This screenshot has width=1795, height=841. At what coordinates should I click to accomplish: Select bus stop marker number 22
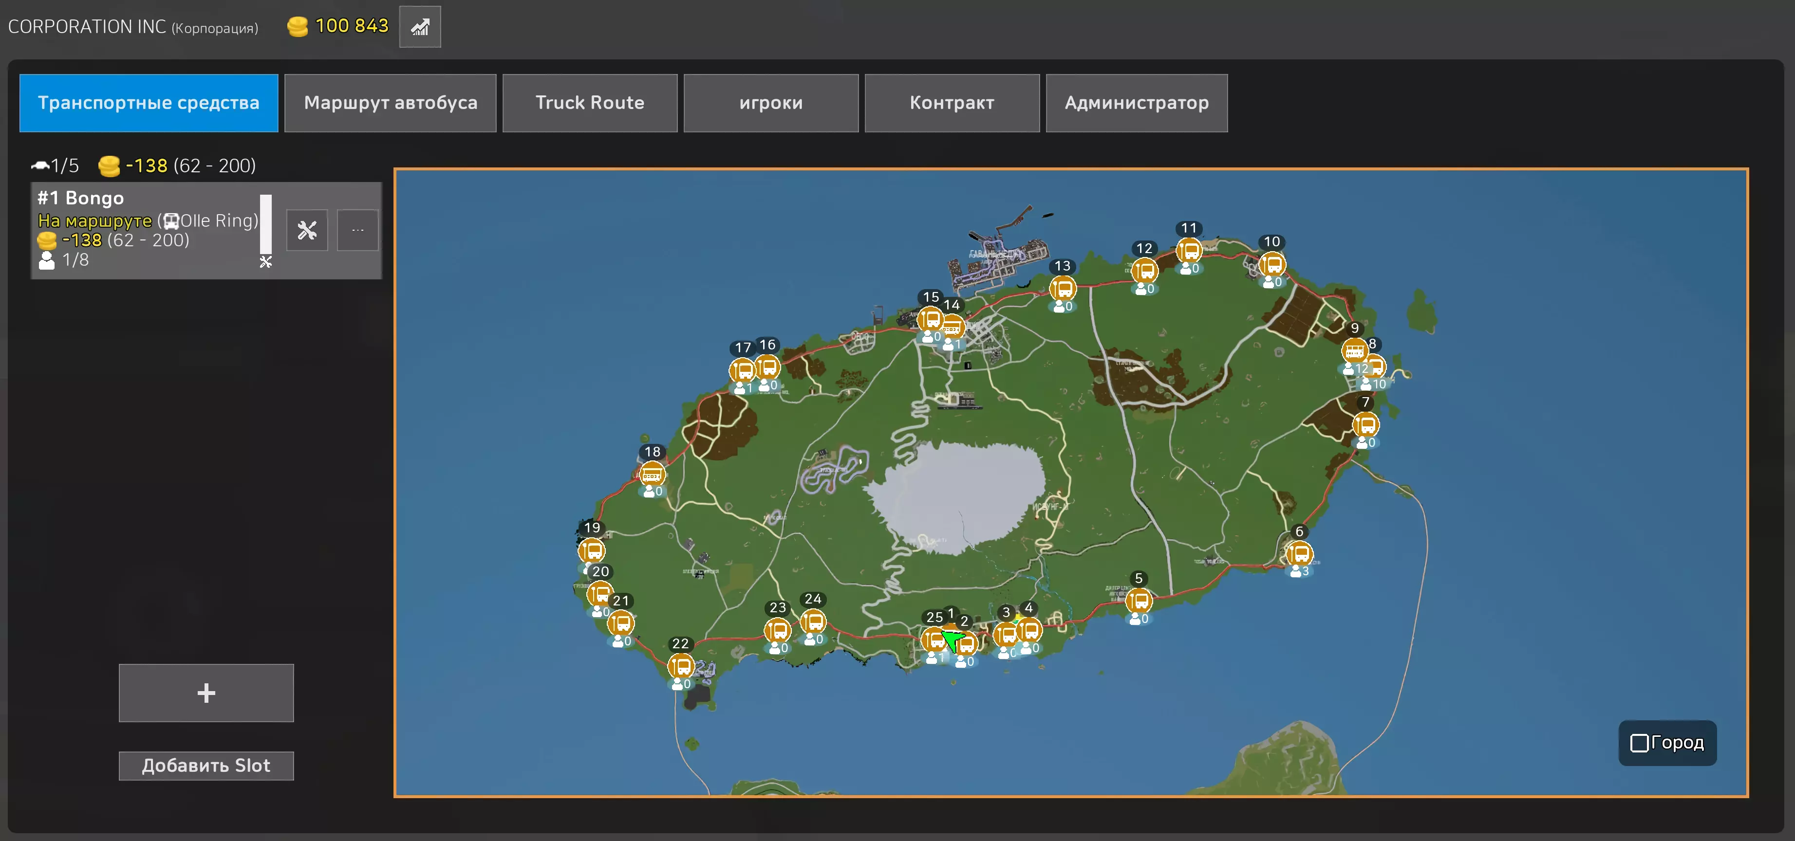tap(681, 666)
